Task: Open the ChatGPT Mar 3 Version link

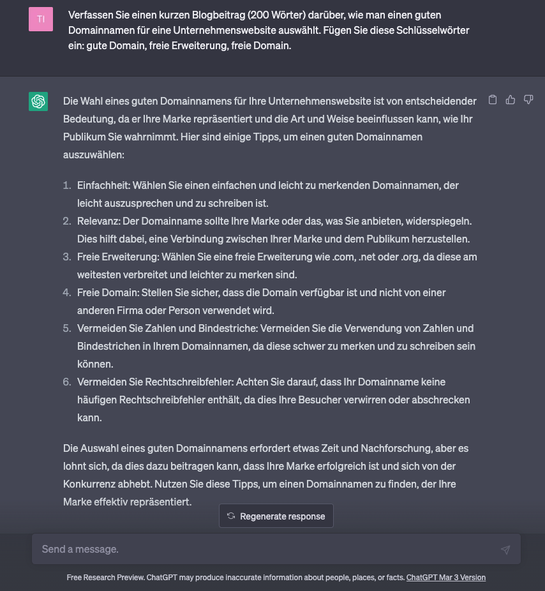Action: point(445,578)
